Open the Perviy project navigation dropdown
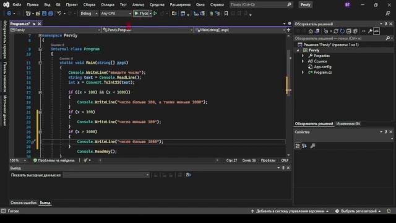Image resolution: width=396 pixels, height=223 pixels. [55, 30]
